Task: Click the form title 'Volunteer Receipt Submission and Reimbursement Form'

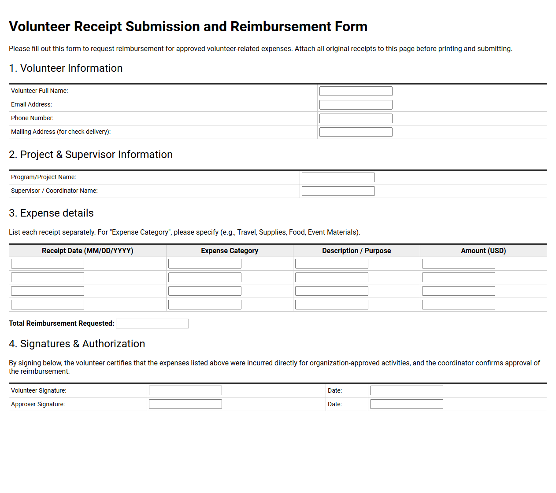Action: pyautogui.click(x=188, y=26)
